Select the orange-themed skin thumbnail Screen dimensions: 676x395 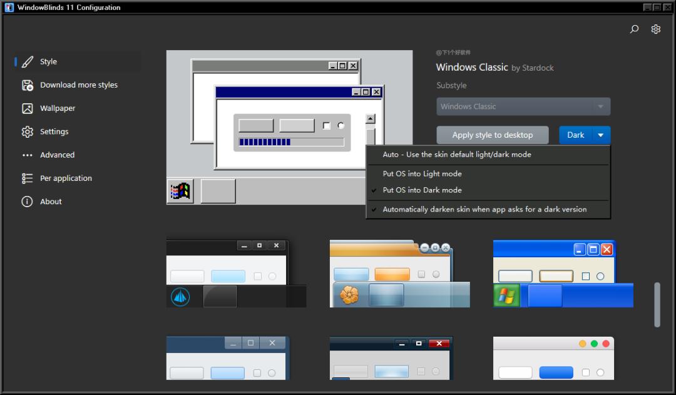(x=399, y=274)
